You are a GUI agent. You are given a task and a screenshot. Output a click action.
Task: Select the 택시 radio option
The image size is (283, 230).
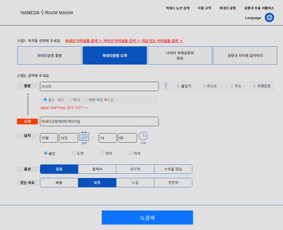pyautogui.click(x=70, y=100)
